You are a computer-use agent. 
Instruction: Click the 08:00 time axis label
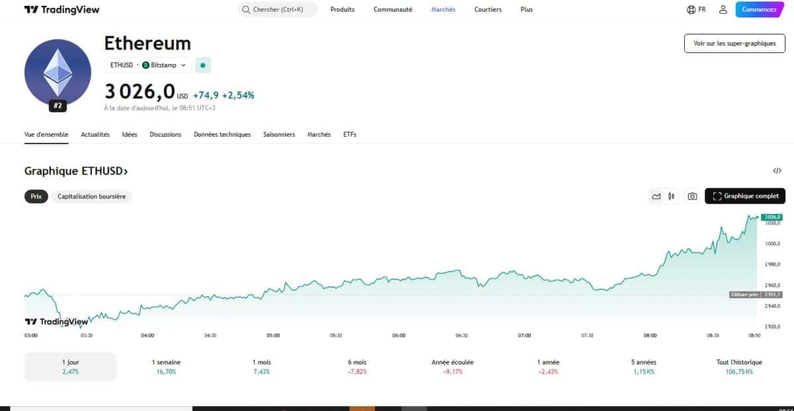(x=650, y=336)
